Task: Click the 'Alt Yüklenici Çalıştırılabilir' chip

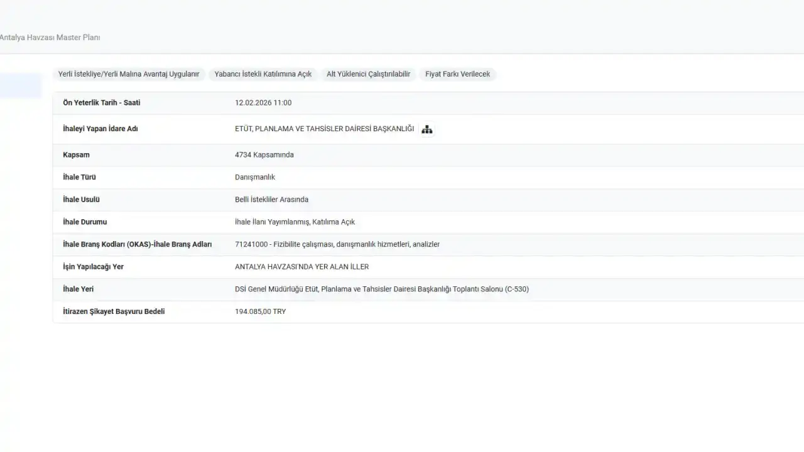Action: pyautogui.click(x=368, y=74)
